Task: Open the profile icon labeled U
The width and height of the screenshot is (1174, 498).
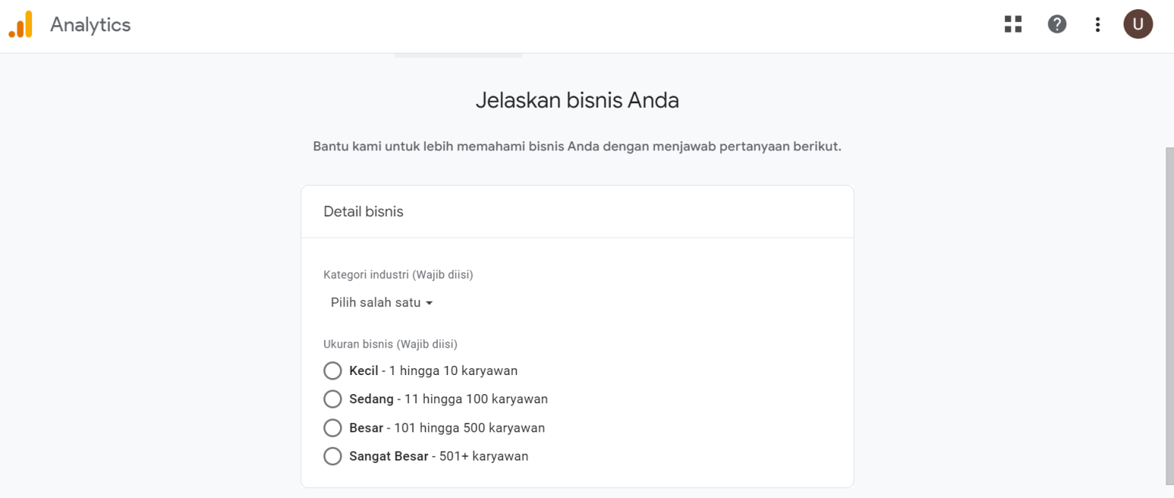Action: click(1138, 24)
